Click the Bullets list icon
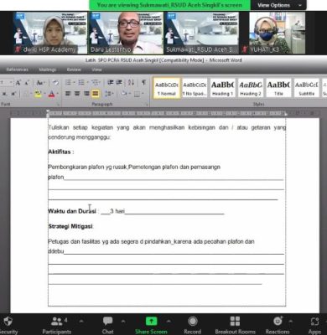 pyautogui.click(x=68, y=82)
